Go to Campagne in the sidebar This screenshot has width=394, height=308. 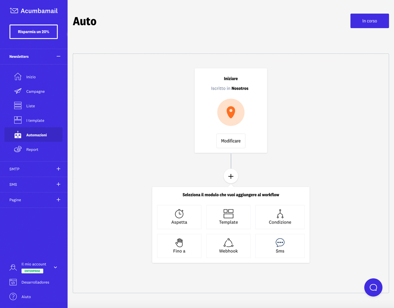pyautogui.click(x=35, y=91)
